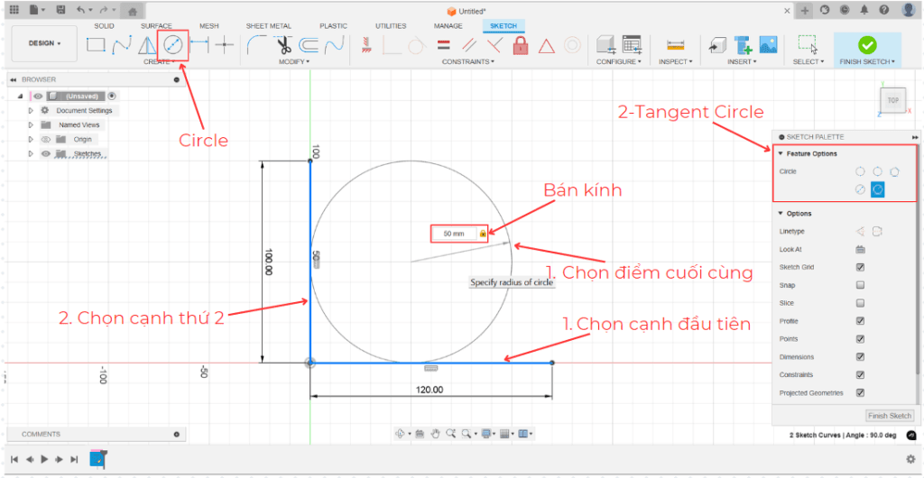The height and width of the screenshot is (478, 924).
Task: Toggle the Projected Geometries checkbox
Action: point(860,393)
